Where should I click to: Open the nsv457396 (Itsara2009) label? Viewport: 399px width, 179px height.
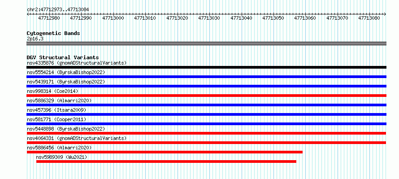56,110
